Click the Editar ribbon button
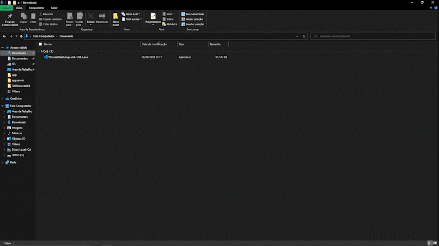This screenshot has height=246, width=439. [x=168, y=19]
